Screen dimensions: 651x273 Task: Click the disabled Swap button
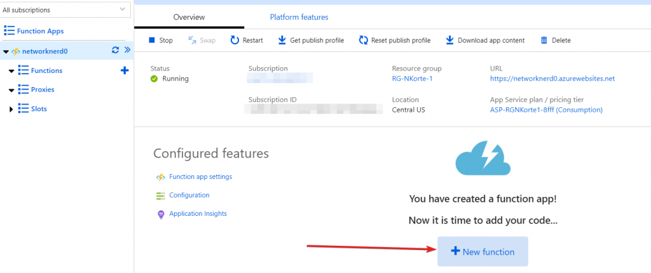click(x=202, y=40)
